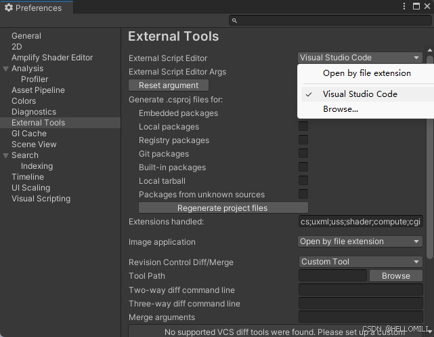The height and width of the screenshot is (337, 434).
Task: Select Profiler under Analysis
Action: coord(35,79)
